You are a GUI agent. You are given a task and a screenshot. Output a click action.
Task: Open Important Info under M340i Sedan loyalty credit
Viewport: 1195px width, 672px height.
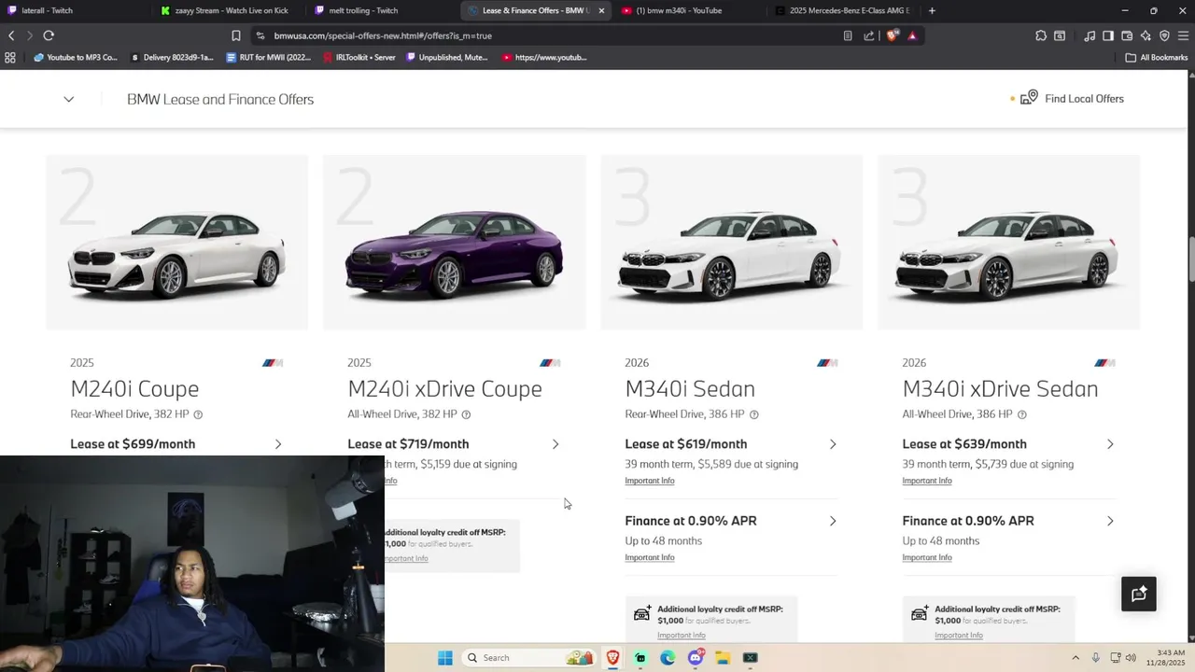[x=681, y=636]
